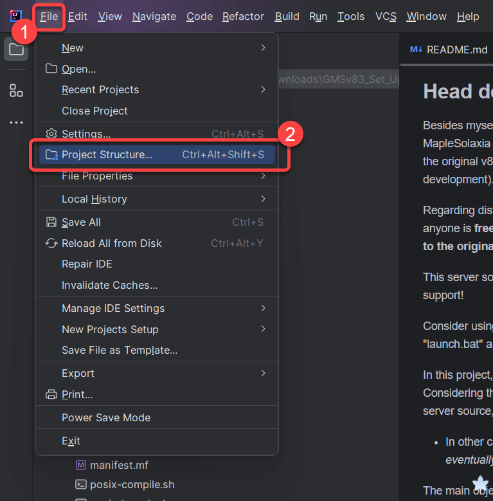Click the floppy disk Save All icon
Viewport: 493px width, 501px height.
pos(51,222)
